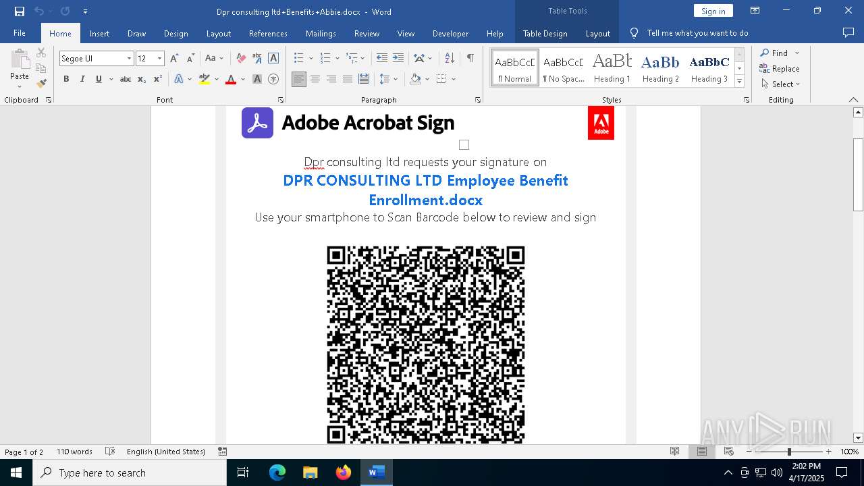Apply the No Spacing style
Image resolution: width=864 pixels, height=486 pixels.
click(x=563, y=68)
